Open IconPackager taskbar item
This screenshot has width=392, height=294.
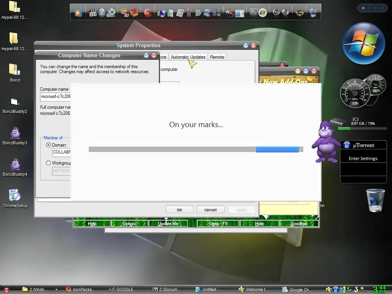[81, 289]
